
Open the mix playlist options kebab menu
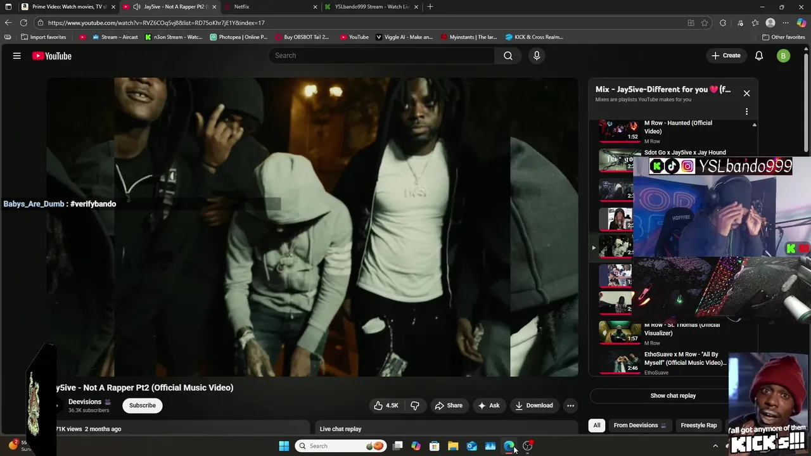click(x=746, y=111)
